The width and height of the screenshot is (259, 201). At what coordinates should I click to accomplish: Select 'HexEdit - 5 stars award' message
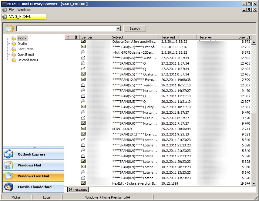coord(135,183)
